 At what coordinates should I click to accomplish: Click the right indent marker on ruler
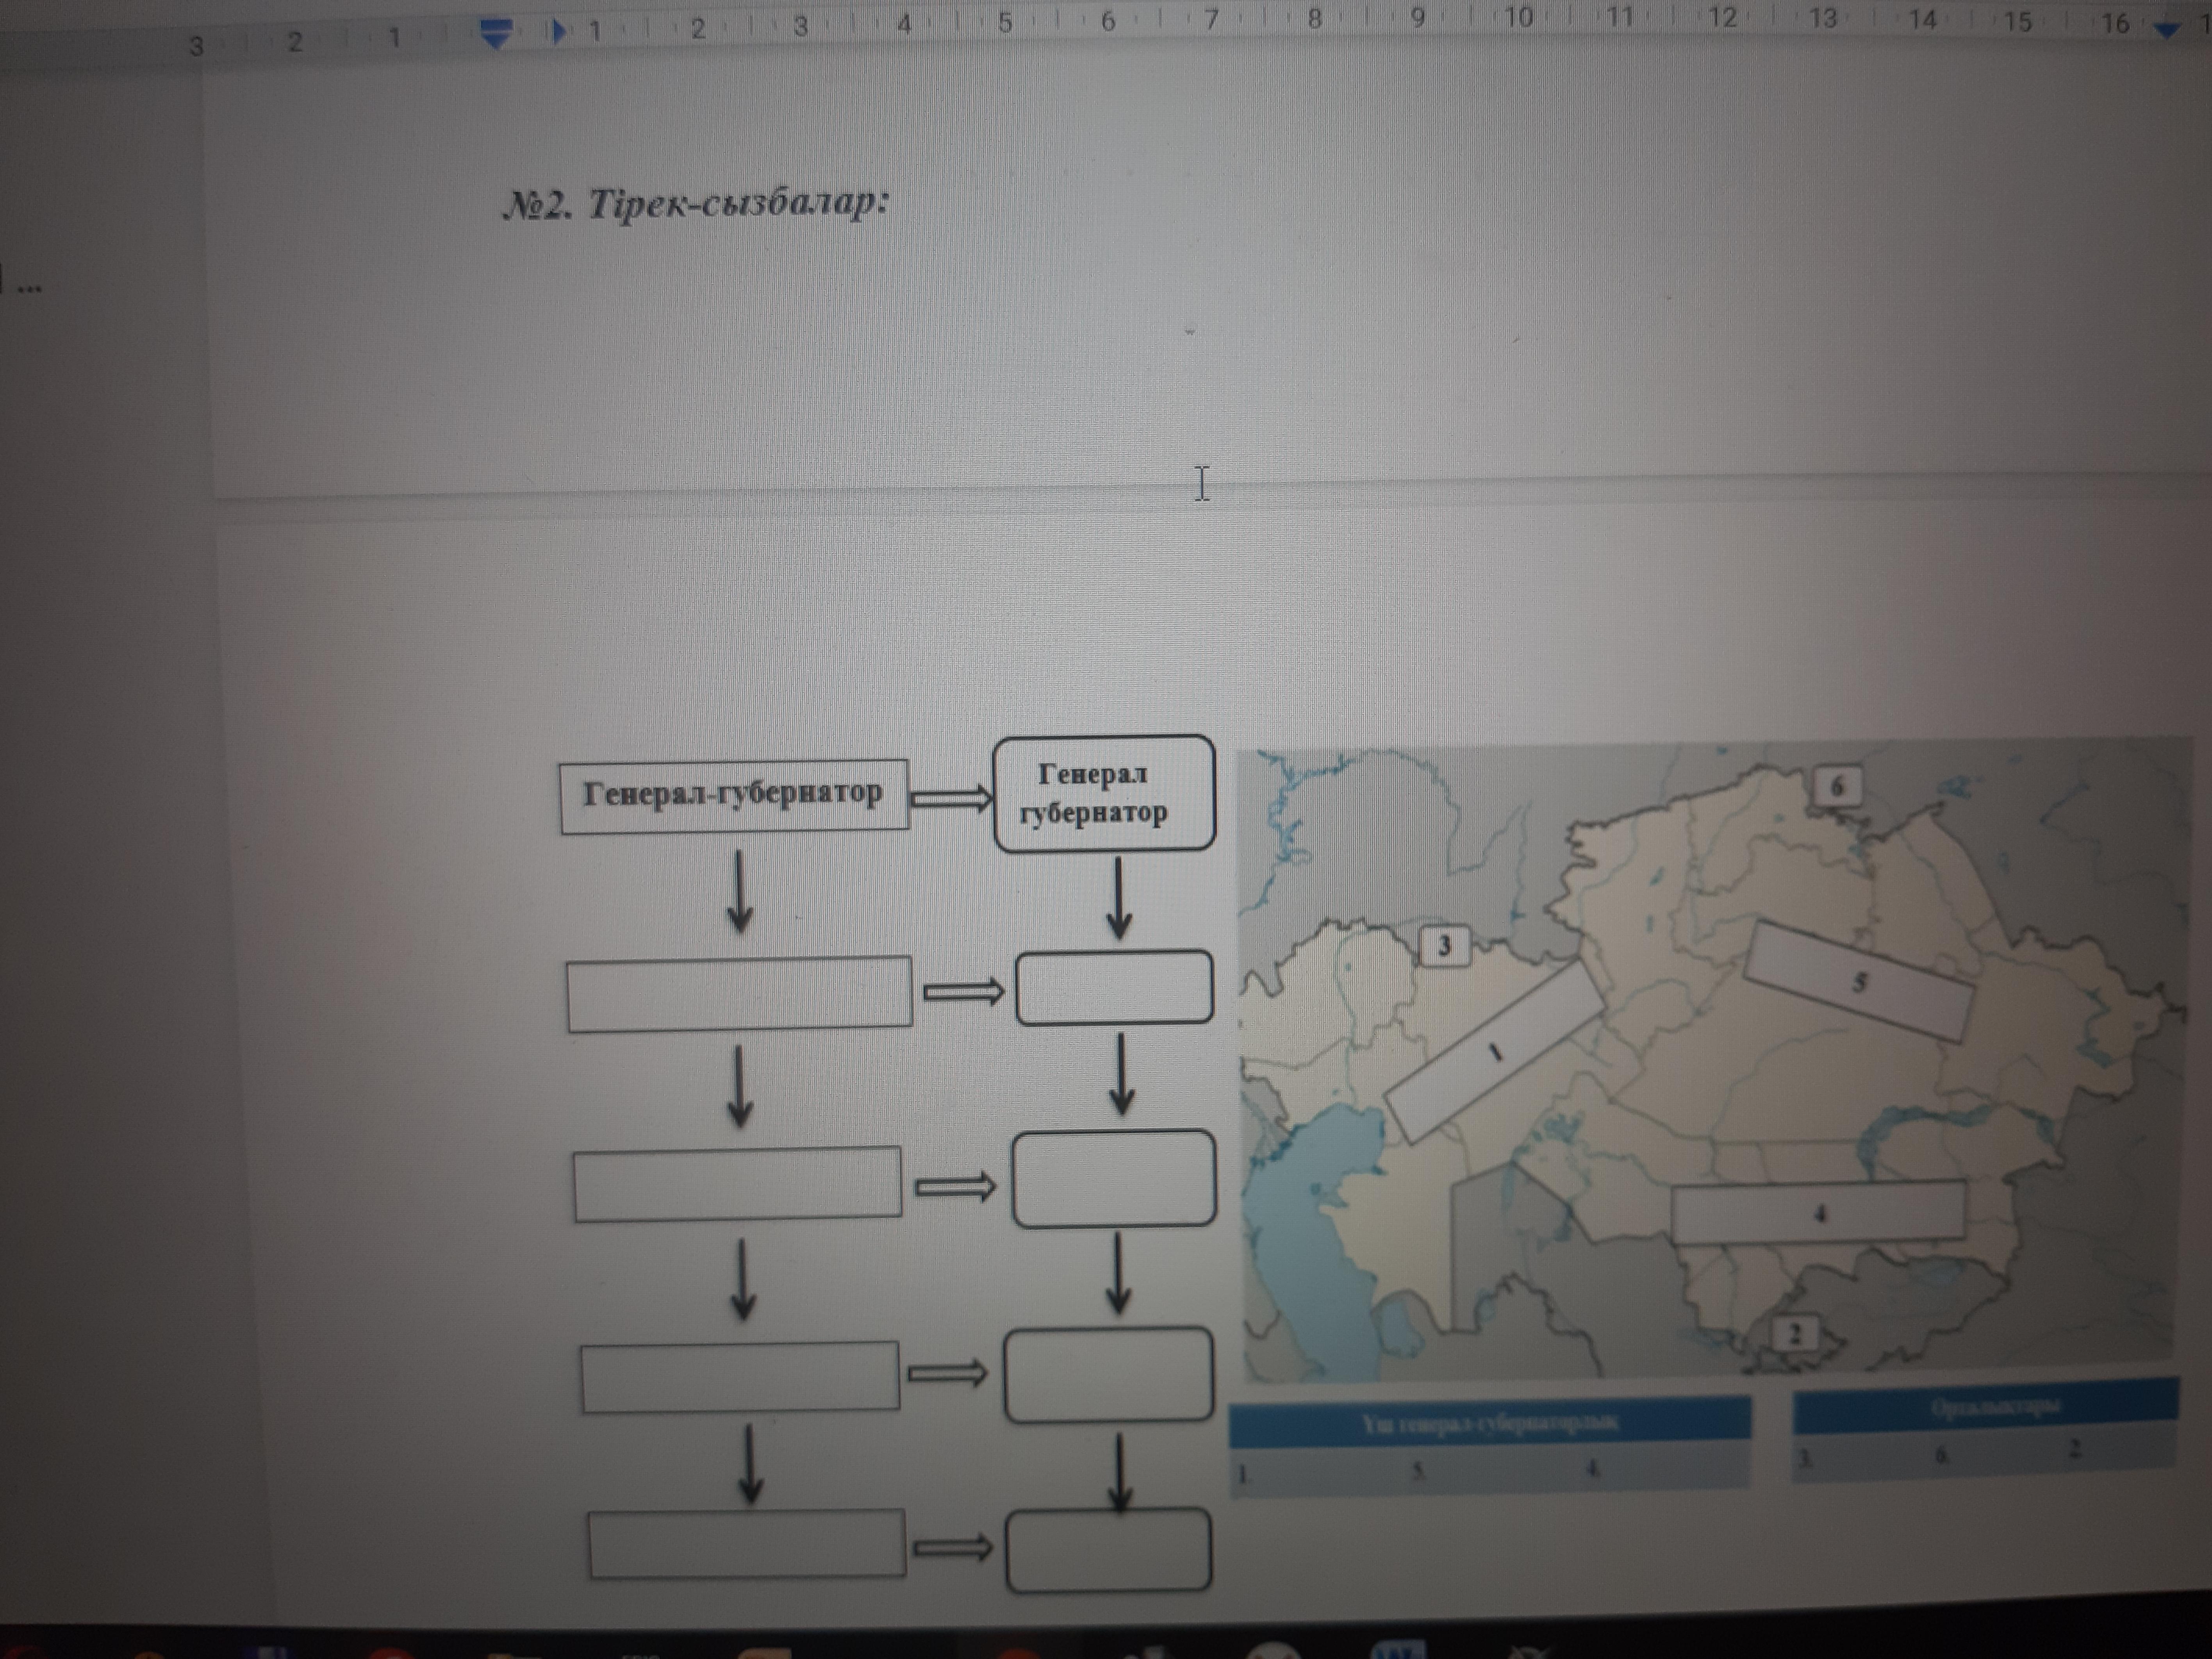click(2167, 30)
